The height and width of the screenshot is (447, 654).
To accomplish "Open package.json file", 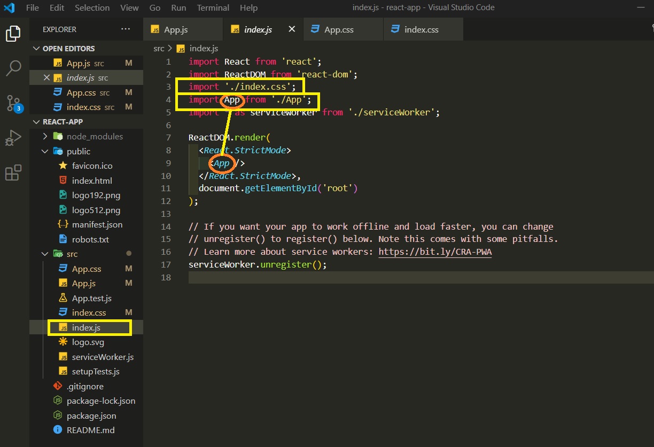I will (85, 415).
